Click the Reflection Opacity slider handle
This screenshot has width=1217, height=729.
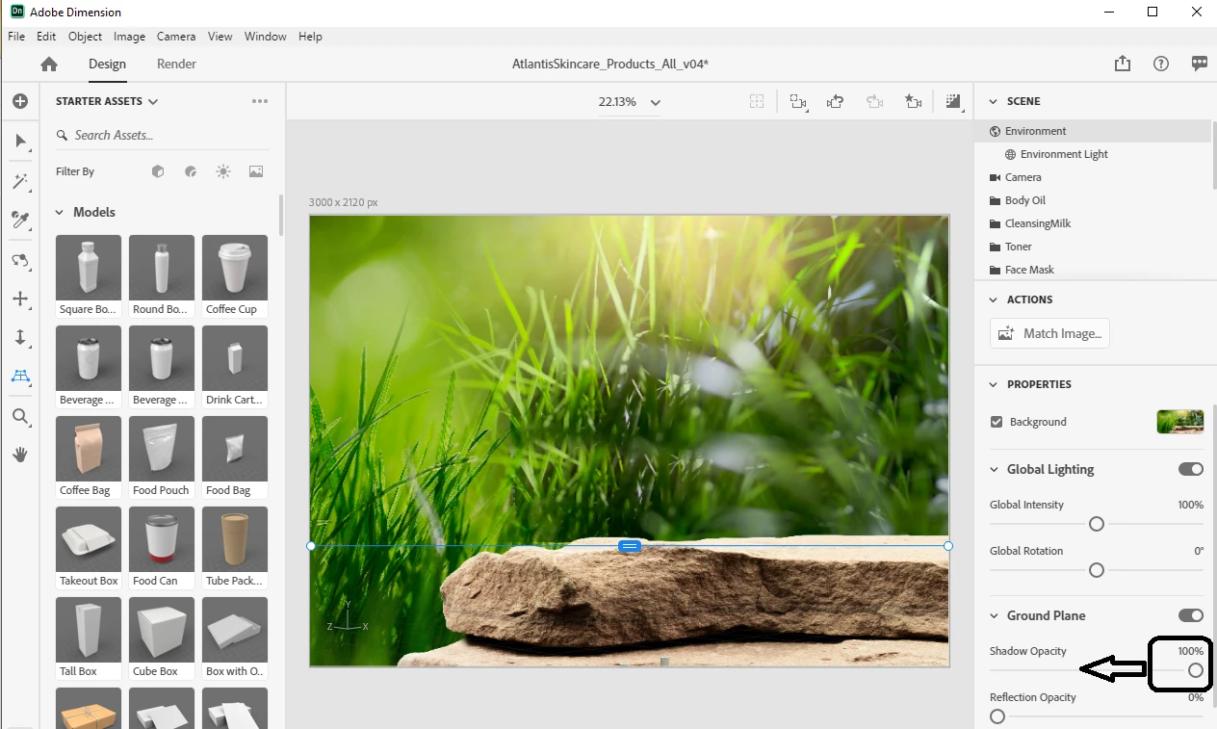click(997, 716)
